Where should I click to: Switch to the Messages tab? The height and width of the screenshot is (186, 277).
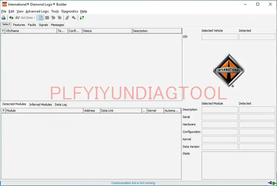pos(57,25)
